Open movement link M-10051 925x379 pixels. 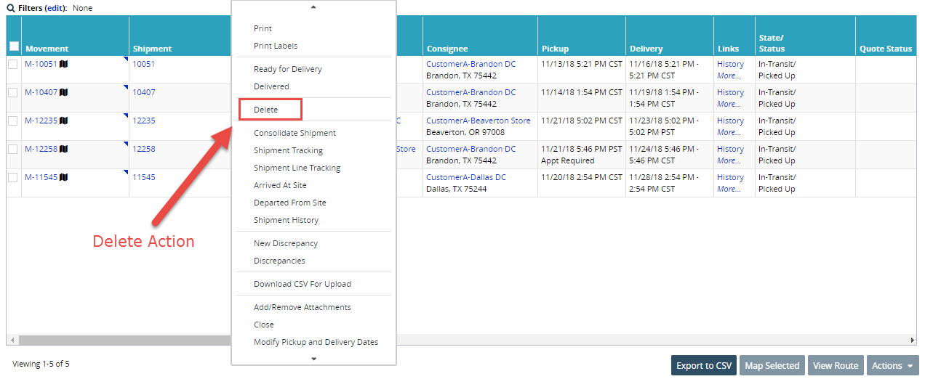tap(41, 64)
